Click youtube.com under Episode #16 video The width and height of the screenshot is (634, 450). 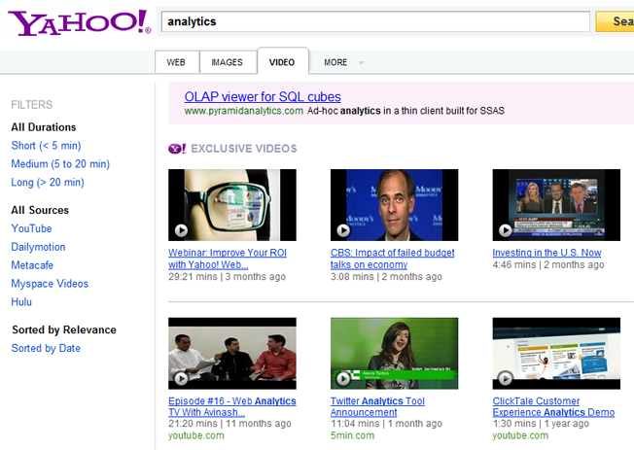click(196, 435)
